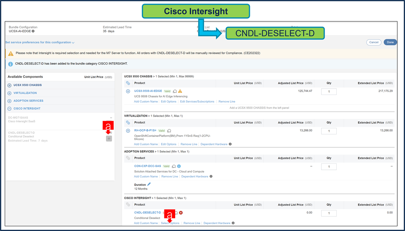The height and width of the screenshot is (231, 405).
Task: Click orange warning icon beside UCSX-9508-AI-EDGE
Action: [180, 91]
